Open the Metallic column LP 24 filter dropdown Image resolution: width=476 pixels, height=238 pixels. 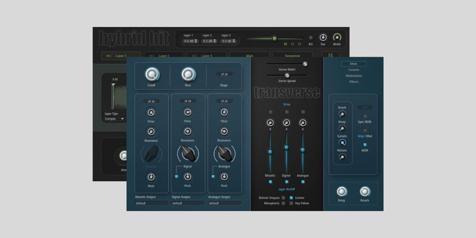(151, 101)
